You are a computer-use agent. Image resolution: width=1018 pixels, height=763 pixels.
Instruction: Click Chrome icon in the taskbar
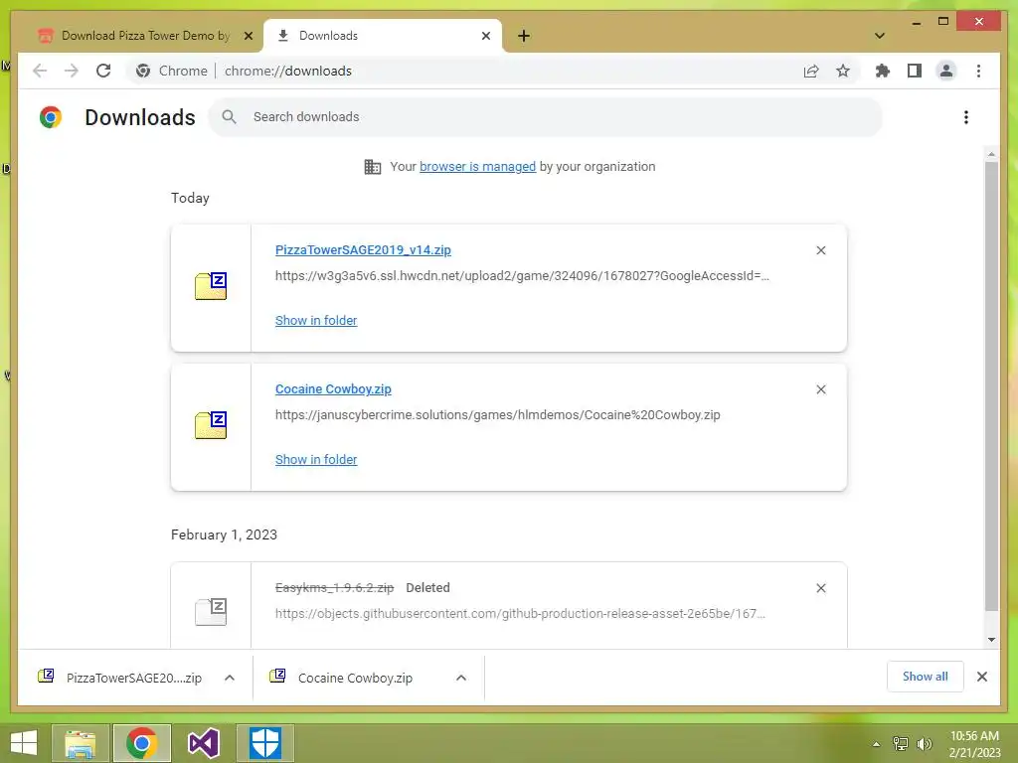pyautogui.click(x=141, y=743)
